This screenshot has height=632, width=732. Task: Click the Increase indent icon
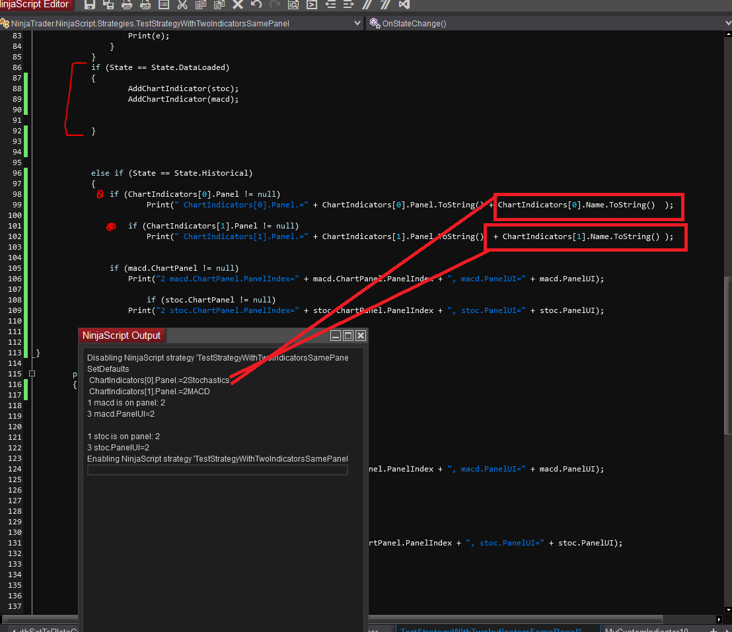pos(349,5)
